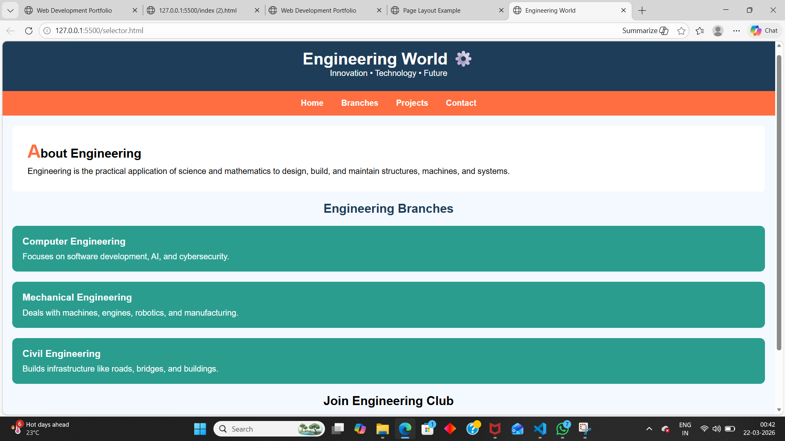
Task: View site information icon in address bar
Action: [x=47, y=31]
